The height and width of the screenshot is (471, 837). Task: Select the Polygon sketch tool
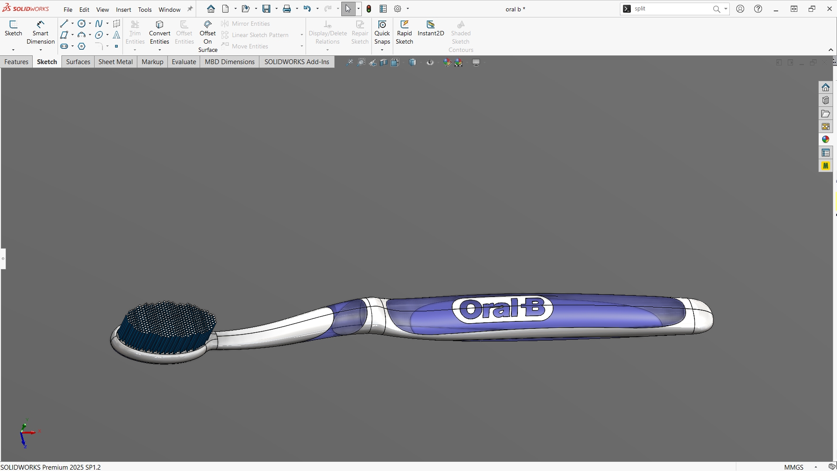tap(82, 46)
